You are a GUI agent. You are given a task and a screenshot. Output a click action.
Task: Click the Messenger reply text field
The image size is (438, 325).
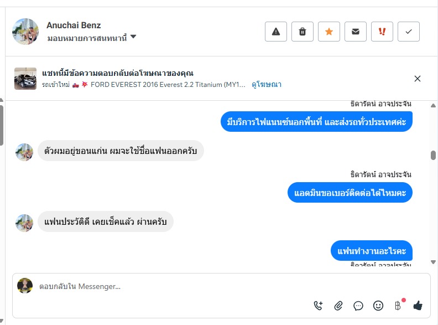(166, 286)
